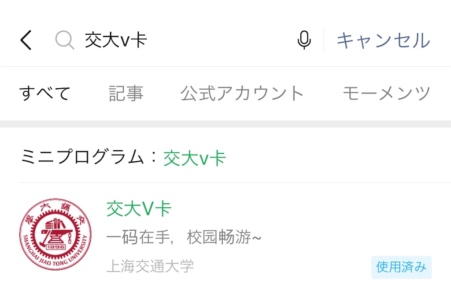
Task: Click empty space inside the search field
Action: [x=222, y=40]
